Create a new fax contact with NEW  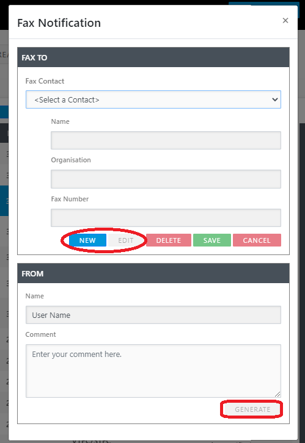pos(87,240)
